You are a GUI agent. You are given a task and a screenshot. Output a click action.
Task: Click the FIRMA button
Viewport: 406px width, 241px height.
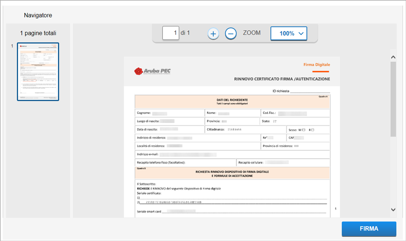coord(369,228)
